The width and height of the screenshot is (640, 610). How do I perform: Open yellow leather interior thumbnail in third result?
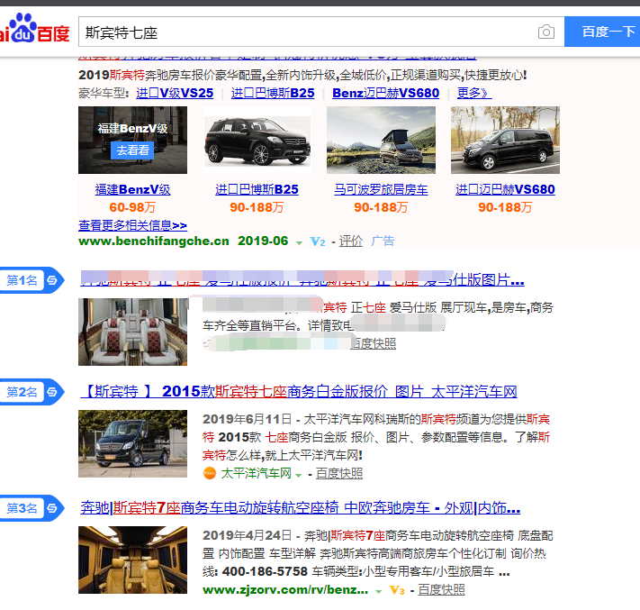point(132,560)
